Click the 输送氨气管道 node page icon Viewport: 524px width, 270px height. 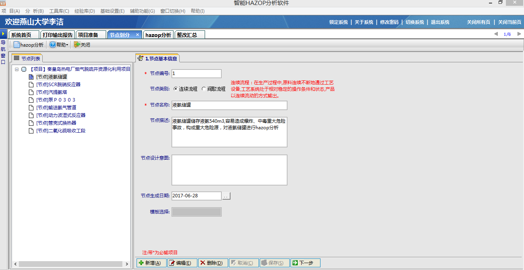tap(32, 108)
